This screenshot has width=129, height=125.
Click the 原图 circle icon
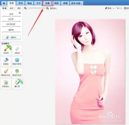pos(127,8)
